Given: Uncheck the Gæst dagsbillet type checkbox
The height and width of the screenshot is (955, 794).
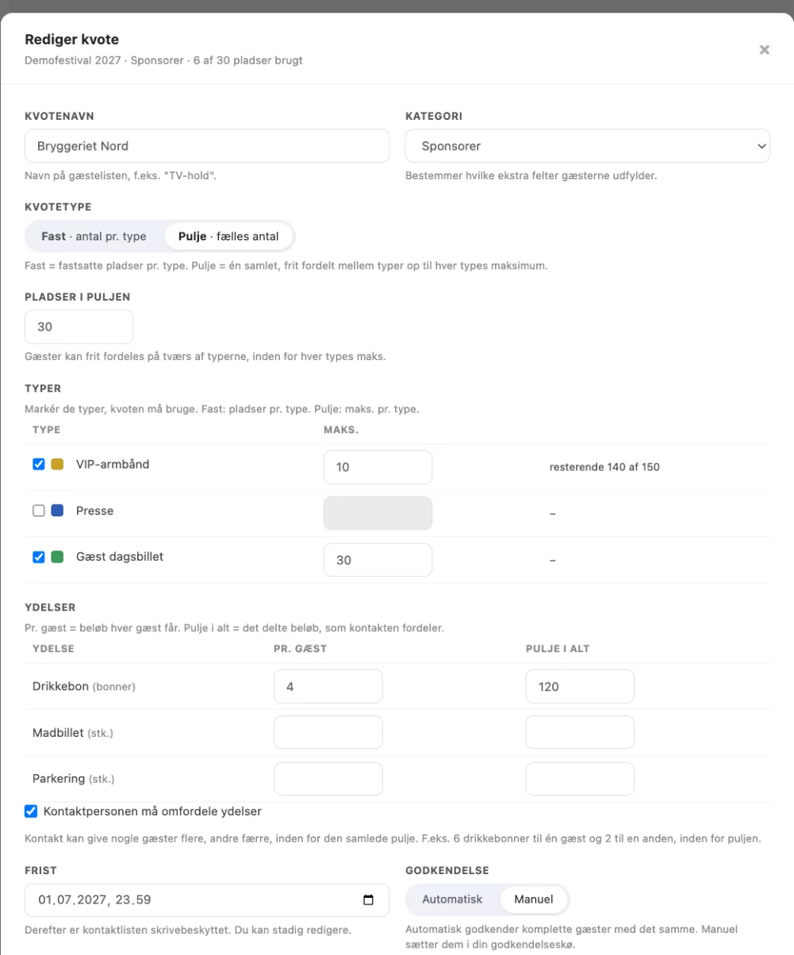Looking at the screenshot, I should pyautogui.click(x=38, y=557).
